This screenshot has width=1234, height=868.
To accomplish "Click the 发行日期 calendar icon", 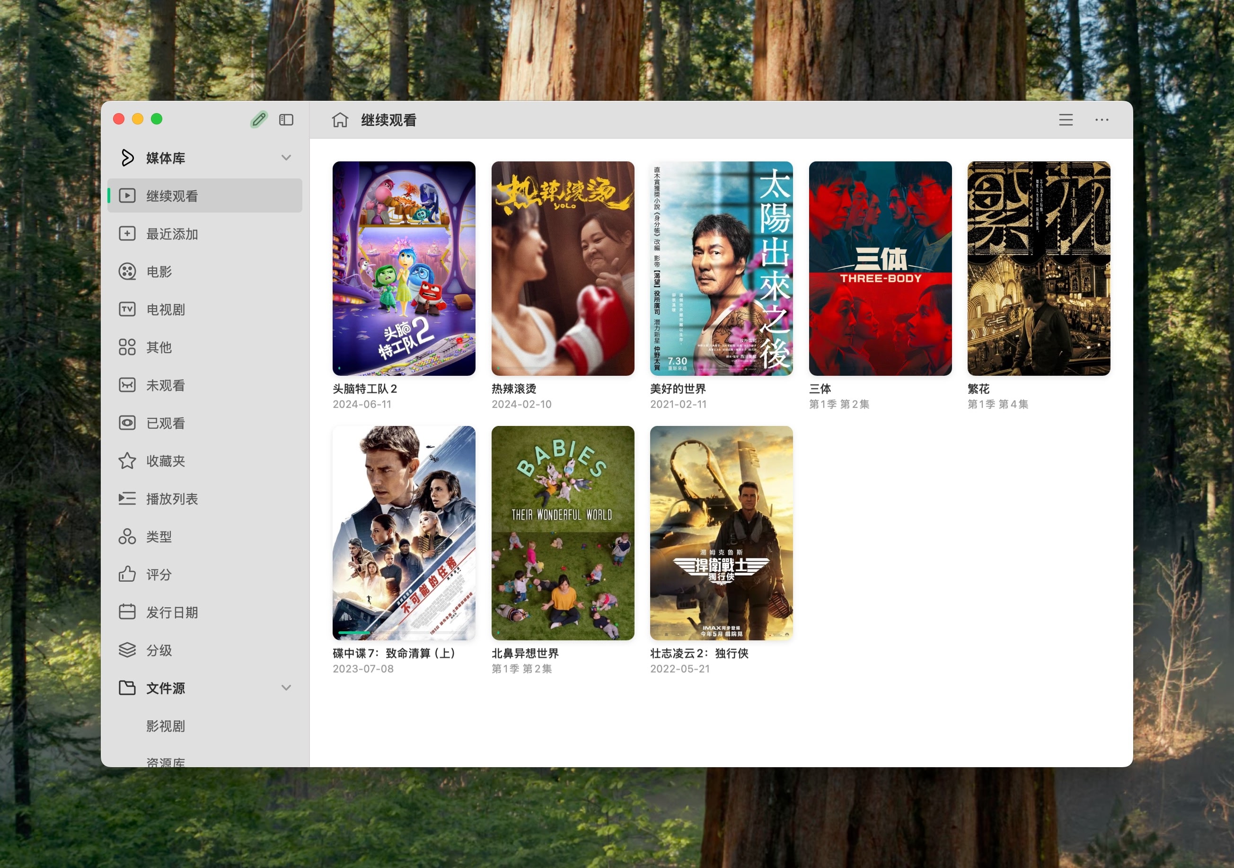I will point(127,611).
